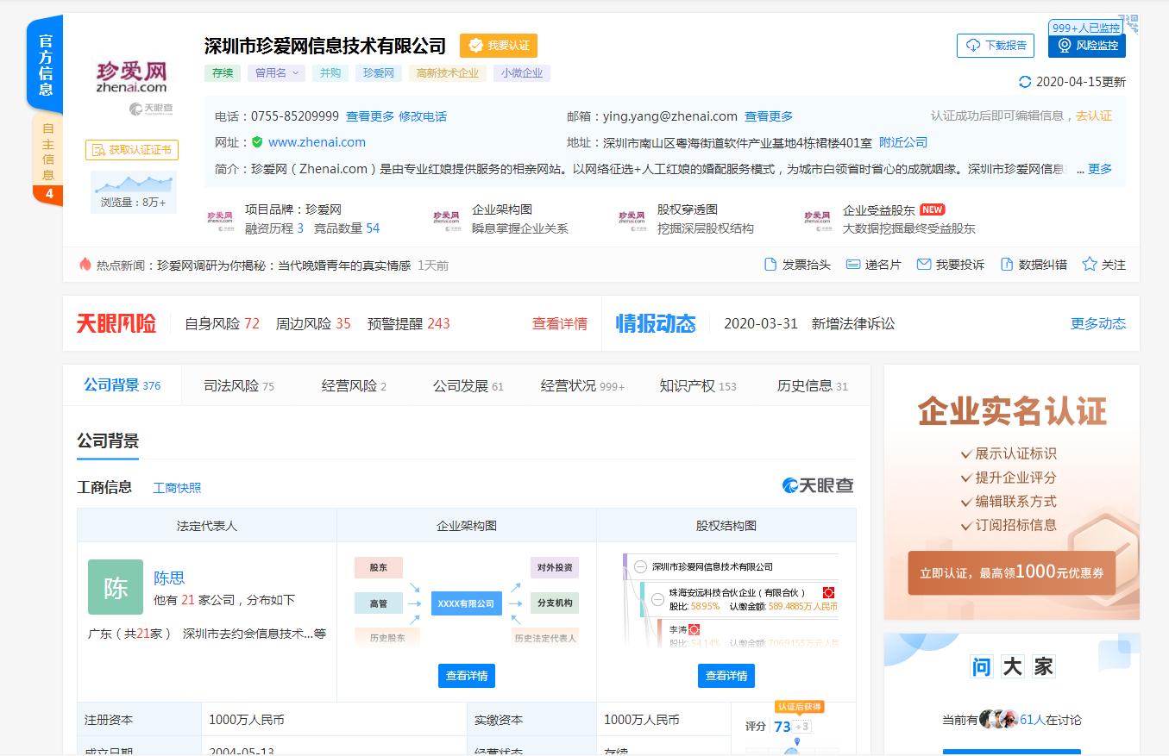
Task: Toggle the 关注 star to follow company
Action: [x=1090, y=265]
